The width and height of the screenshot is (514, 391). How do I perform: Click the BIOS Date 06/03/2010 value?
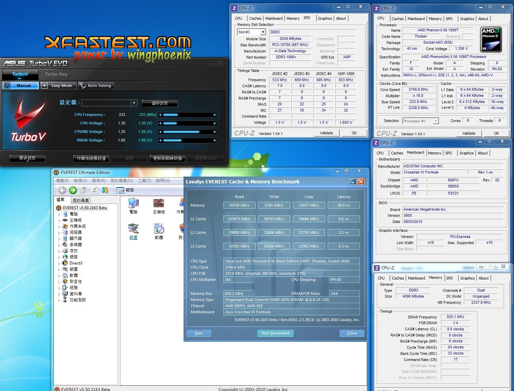pos(452,222)
